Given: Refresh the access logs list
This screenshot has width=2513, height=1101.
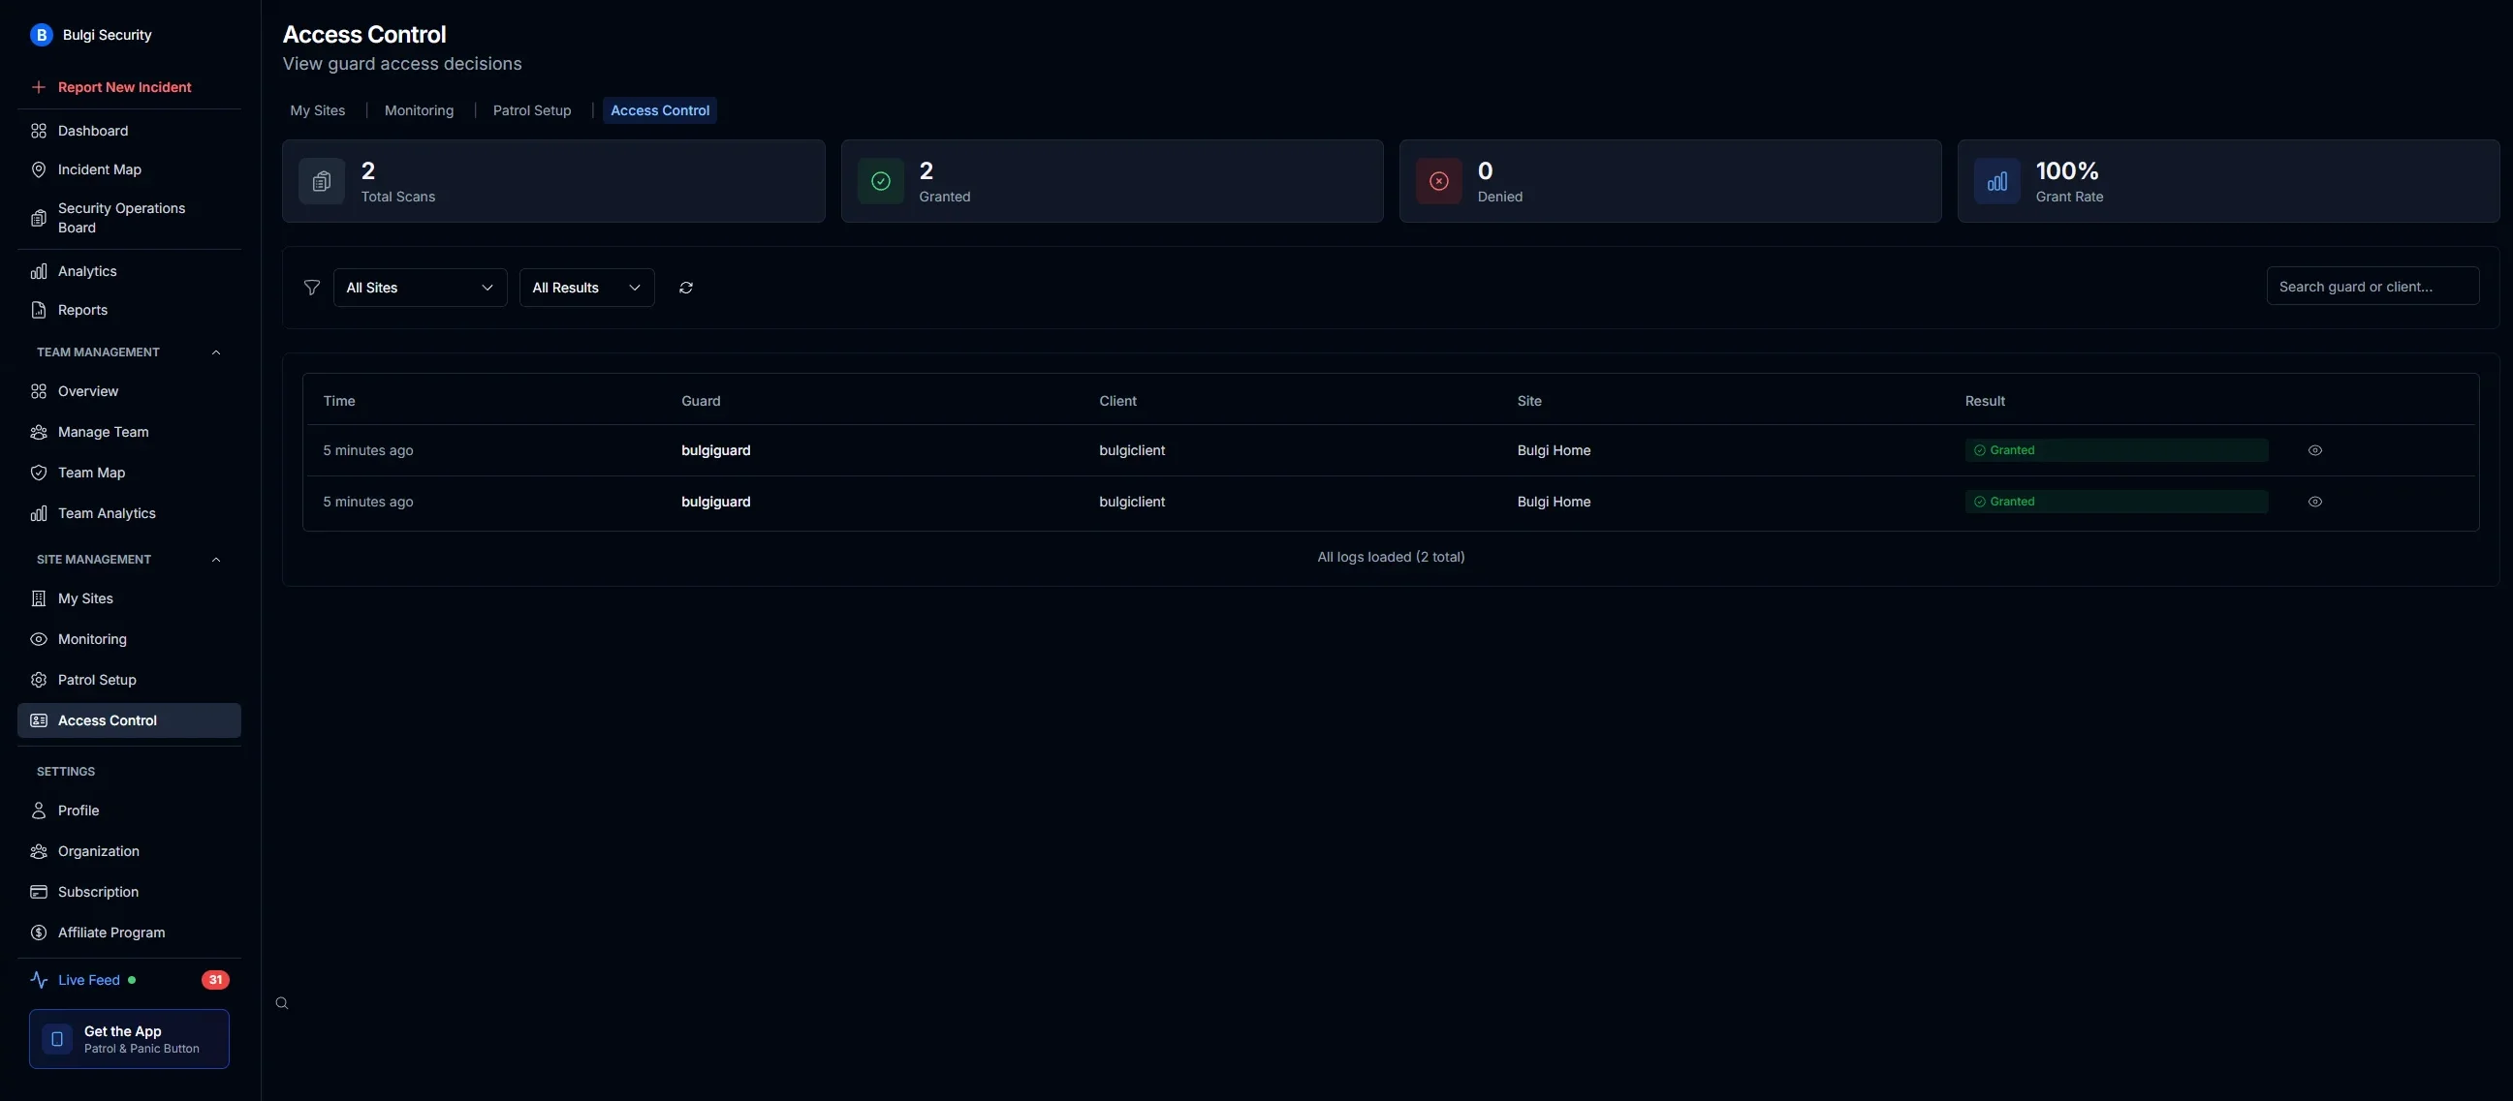Looking at the screenshot, I should [685, 287].
